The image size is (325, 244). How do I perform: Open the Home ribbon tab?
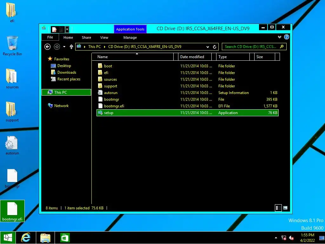coord(68,37)
